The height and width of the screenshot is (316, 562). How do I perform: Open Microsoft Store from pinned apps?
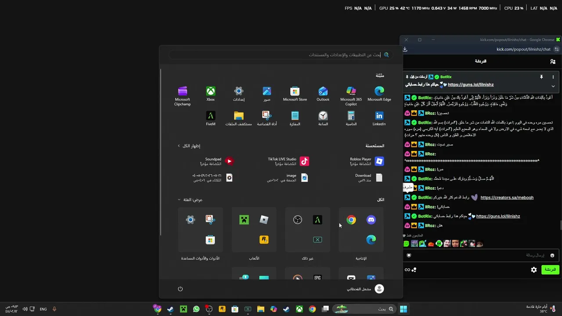(x=295, y=94)
